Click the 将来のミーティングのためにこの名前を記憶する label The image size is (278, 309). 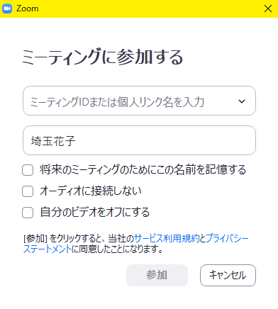[143, 170]
